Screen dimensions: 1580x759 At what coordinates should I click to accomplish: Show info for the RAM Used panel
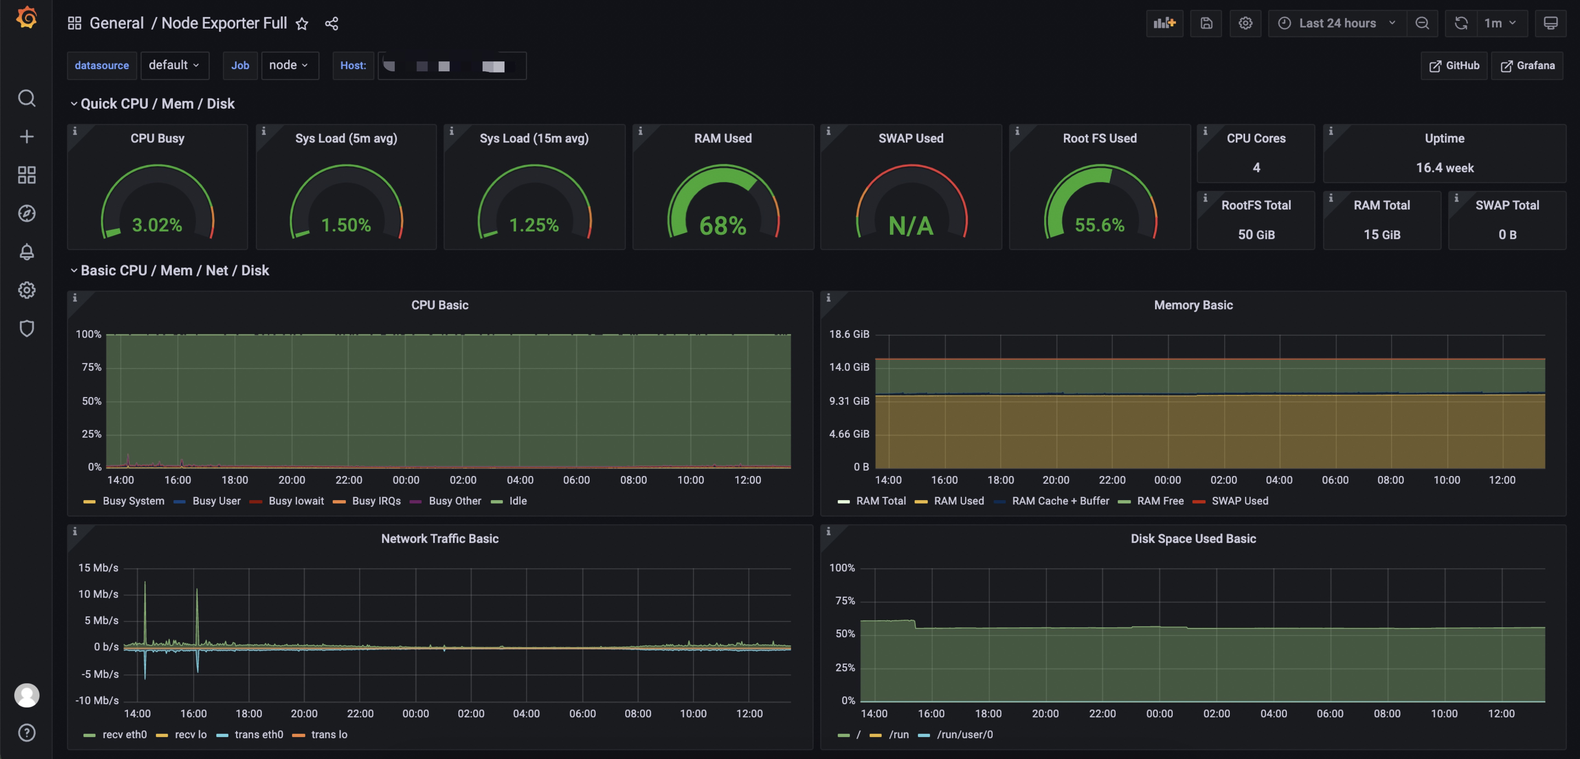(x=640, y=131)
